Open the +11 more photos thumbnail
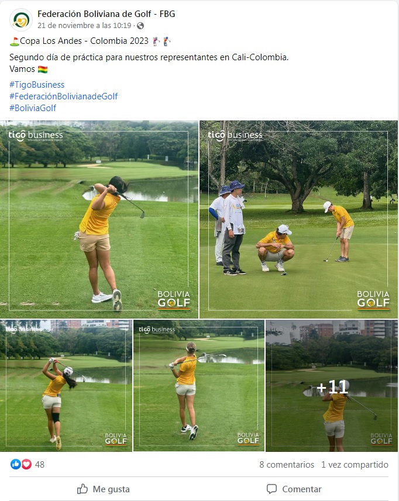Image resolution: width=399 pixels, height=501 pixels. point(332,386)
